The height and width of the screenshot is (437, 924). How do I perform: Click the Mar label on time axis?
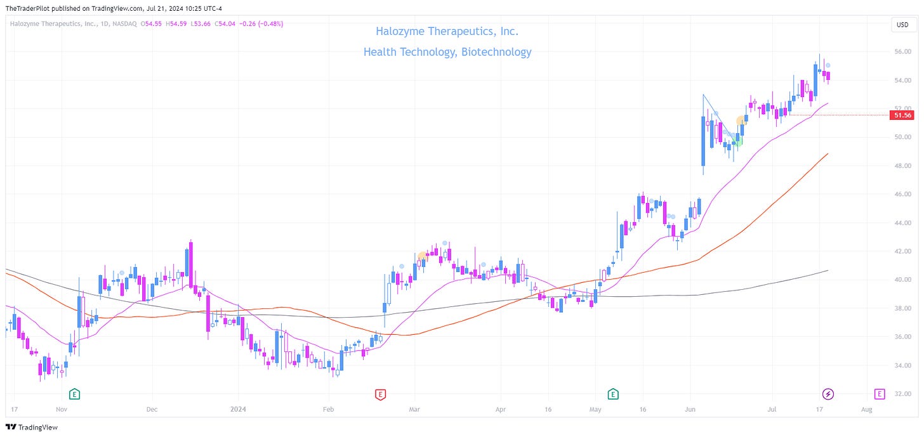[414, 410]
